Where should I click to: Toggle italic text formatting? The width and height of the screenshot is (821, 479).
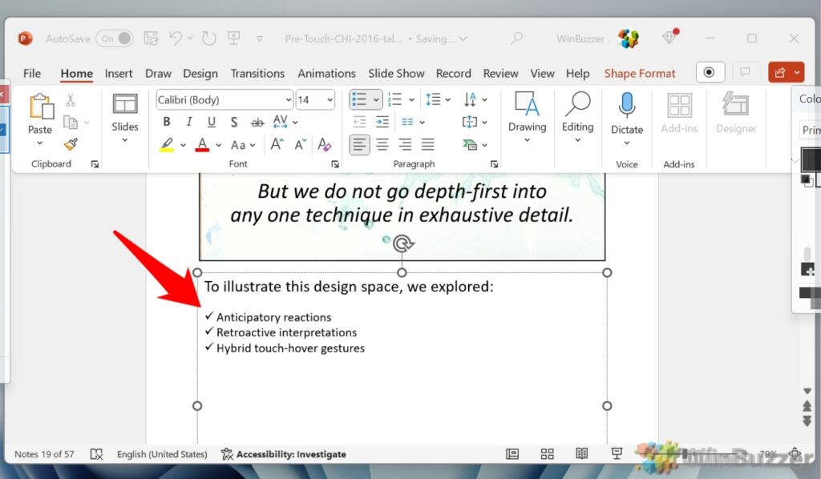189,122
